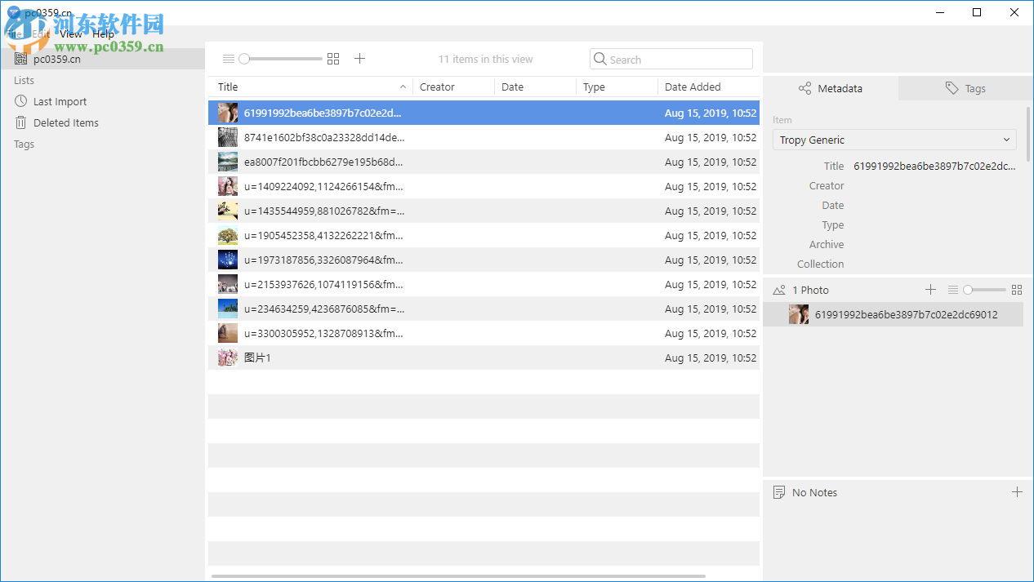Click the photo panel zoom slider
1034x582 pixels.
[x=984, y=290]
